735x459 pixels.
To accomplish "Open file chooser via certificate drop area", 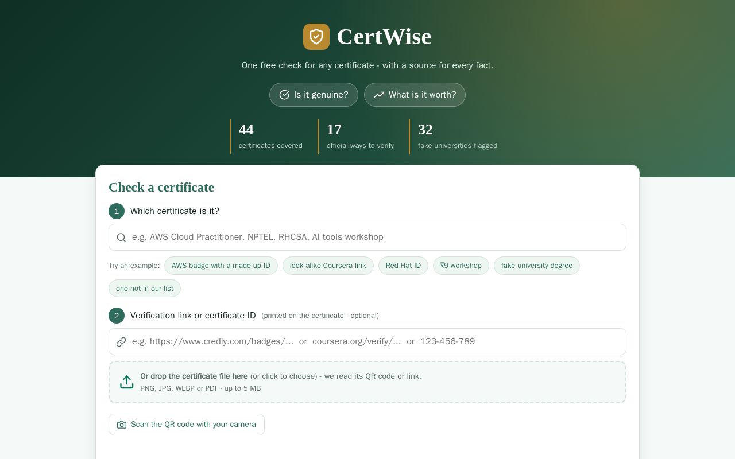I will pyautogui.click(x=367, y=382).
